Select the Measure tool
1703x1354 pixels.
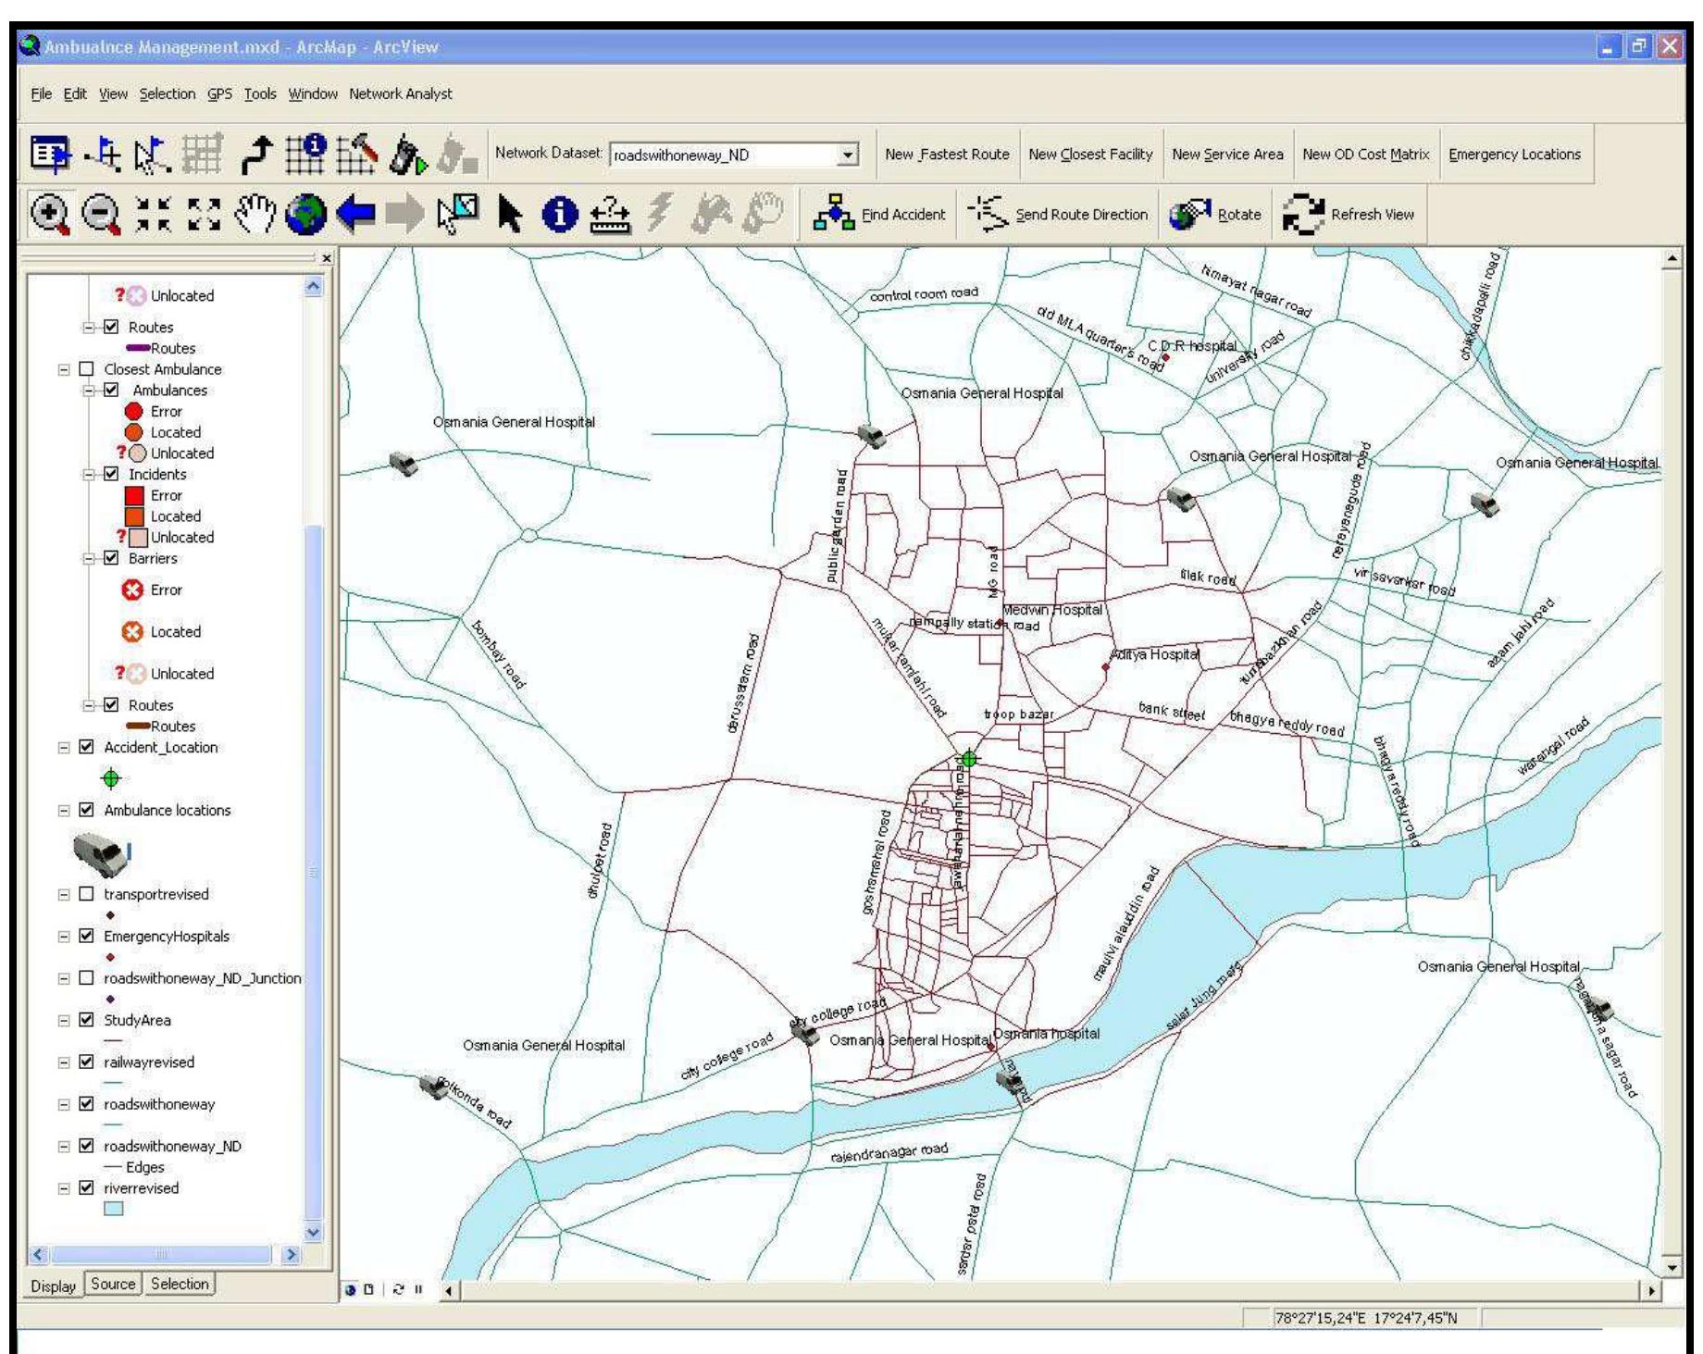point(609,216)
